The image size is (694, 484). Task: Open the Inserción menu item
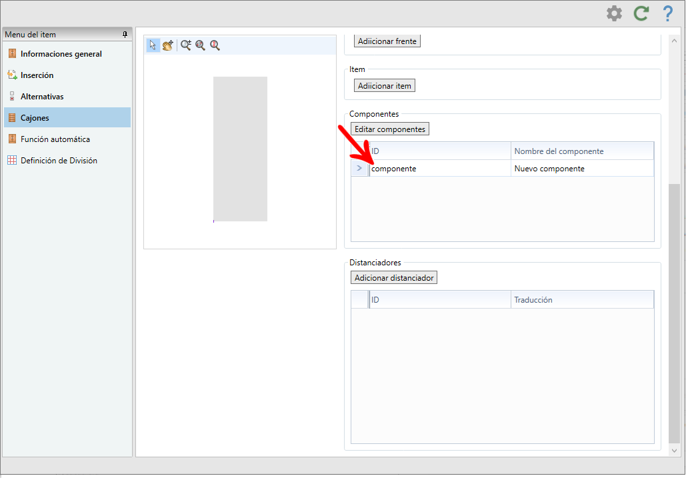tap(67, 75)
